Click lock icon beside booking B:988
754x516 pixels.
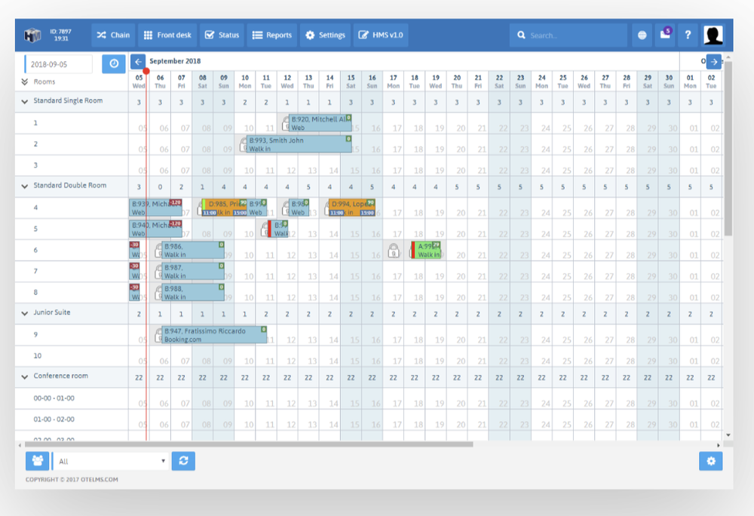[x=158, y=293]
